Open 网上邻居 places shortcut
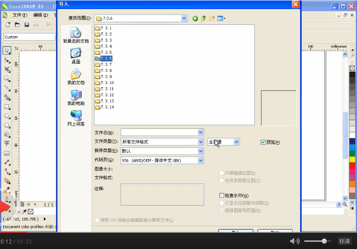Viewport: 357px width, 249px height. point(76,118)
